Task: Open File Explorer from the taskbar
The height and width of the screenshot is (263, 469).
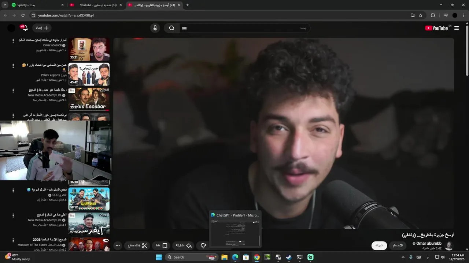Action: 224,257
